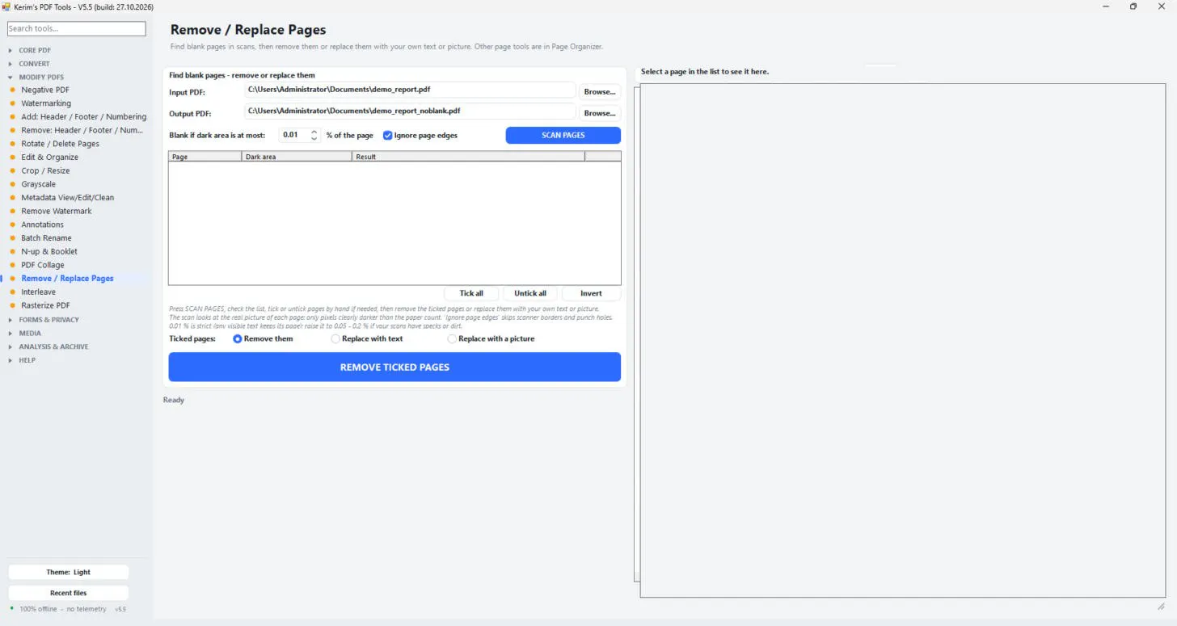Click the Input PDF path field

411,90
